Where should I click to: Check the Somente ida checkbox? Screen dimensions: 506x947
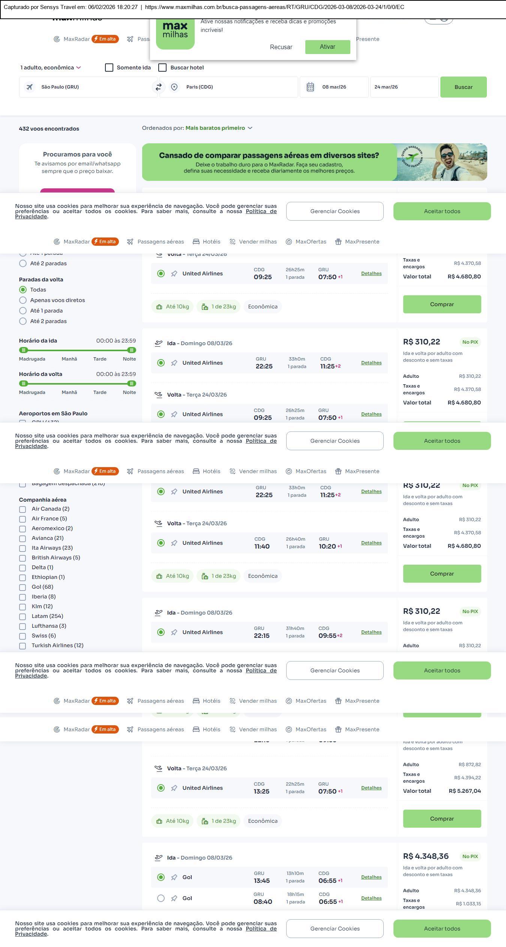coord(109,68)
